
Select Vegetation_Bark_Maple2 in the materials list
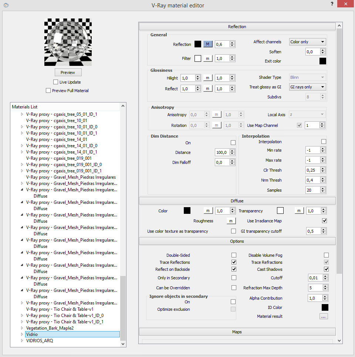50,328
